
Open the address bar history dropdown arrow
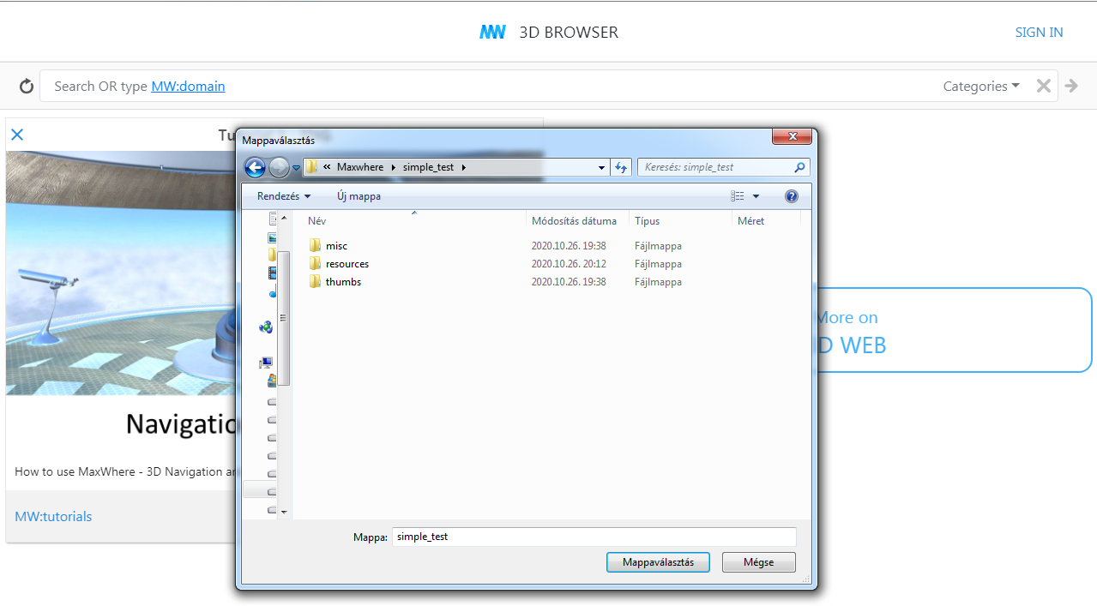point(601,167)
